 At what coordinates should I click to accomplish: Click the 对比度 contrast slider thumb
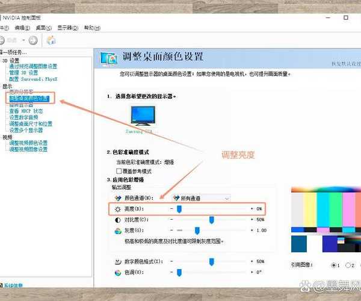[x=212, y=220]
